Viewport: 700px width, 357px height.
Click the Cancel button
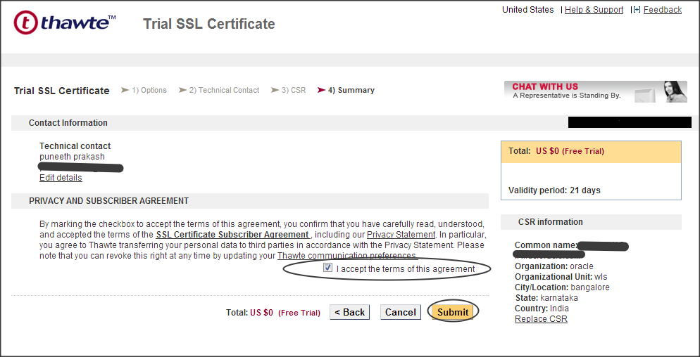point(401,313)
